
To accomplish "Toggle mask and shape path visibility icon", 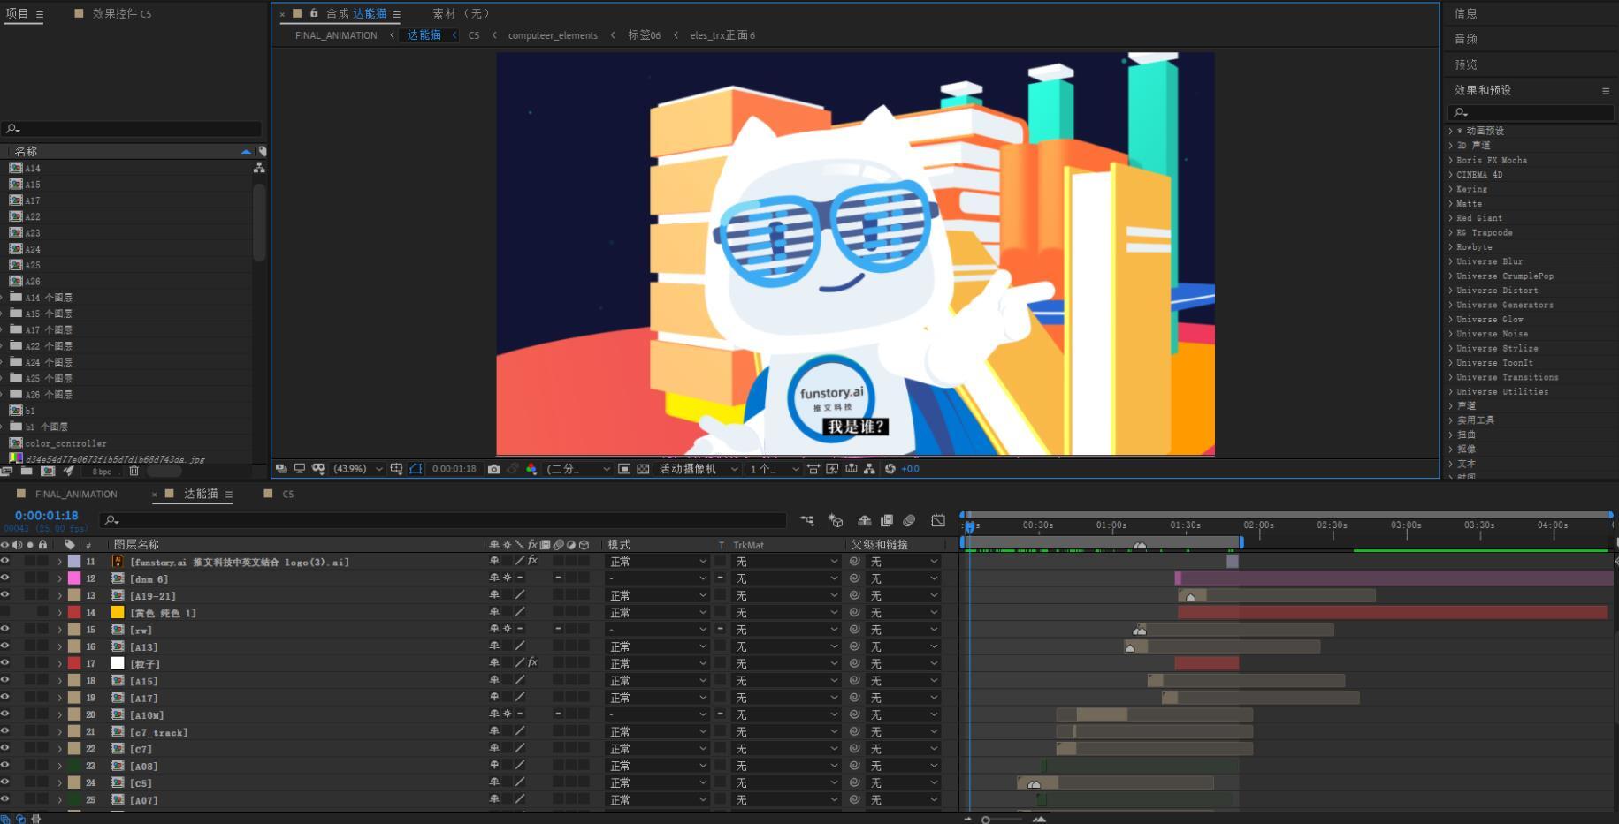I will (416, 469).
